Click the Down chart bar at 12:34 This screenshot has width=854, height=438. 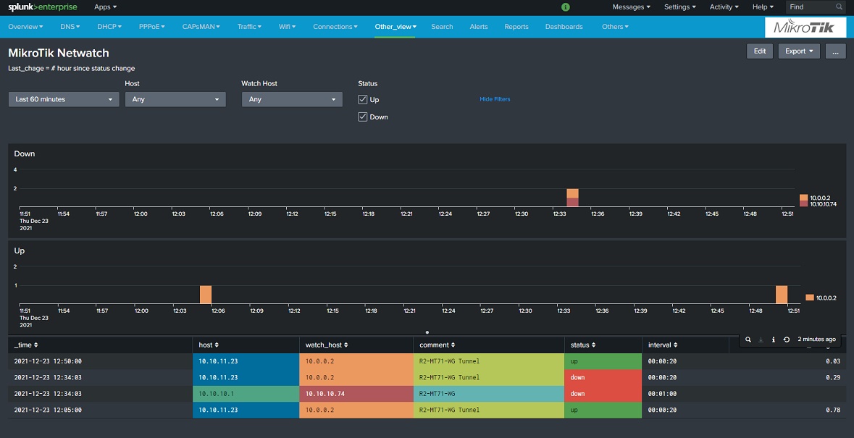(x=572, y=198)
